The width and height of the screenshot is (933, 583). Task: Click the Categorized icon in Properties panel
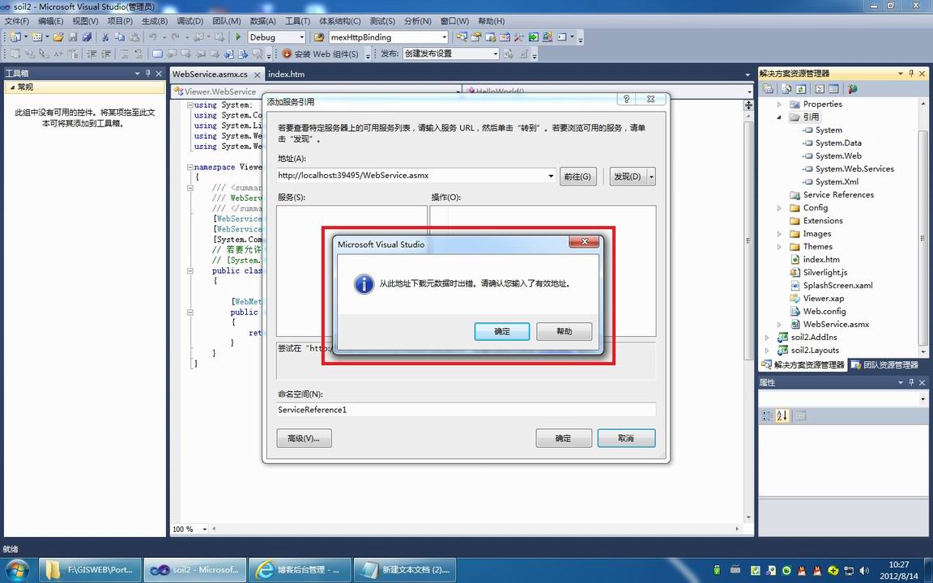pyautogui.click(x=768, y=416)
